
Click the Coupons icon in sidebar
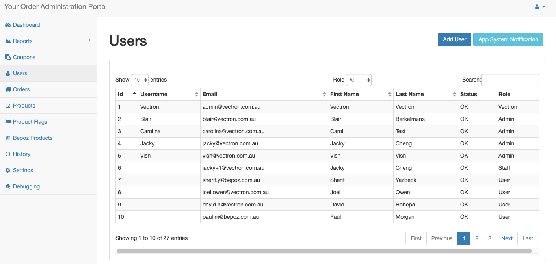tap(8, 58)
